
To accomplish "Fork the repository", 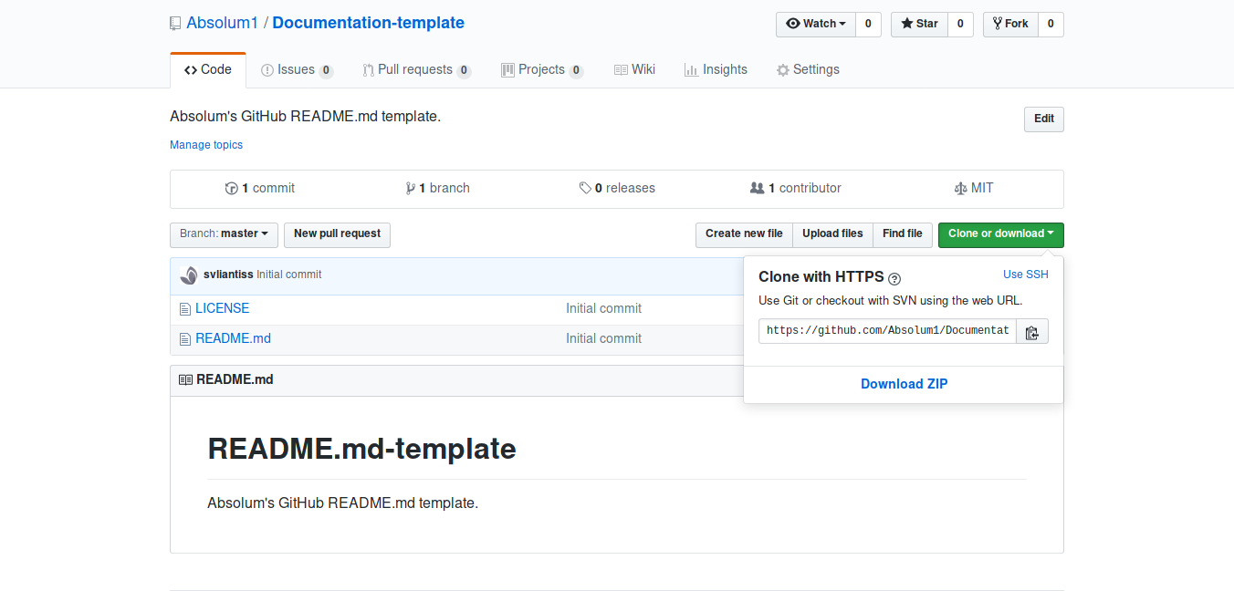I will pyautogui.click(x=1010, y=24).
